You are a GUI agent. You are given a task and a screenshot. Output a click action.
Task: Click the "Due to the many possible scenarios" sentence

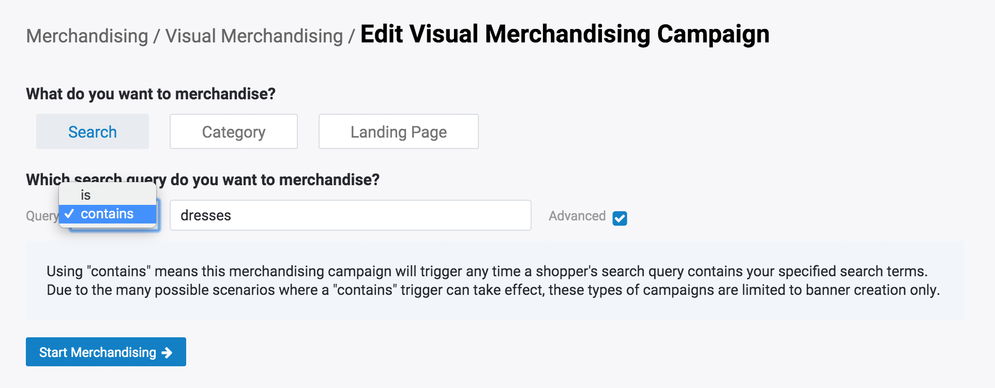492,290
